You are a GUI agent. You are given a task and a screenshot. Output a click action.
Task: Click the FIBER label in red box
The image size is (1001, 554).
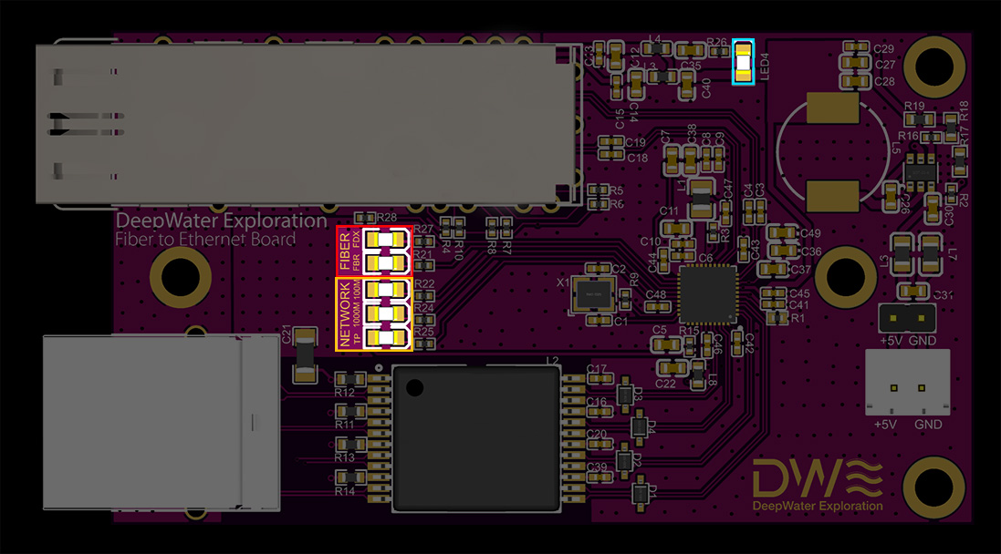click(345, 251)
